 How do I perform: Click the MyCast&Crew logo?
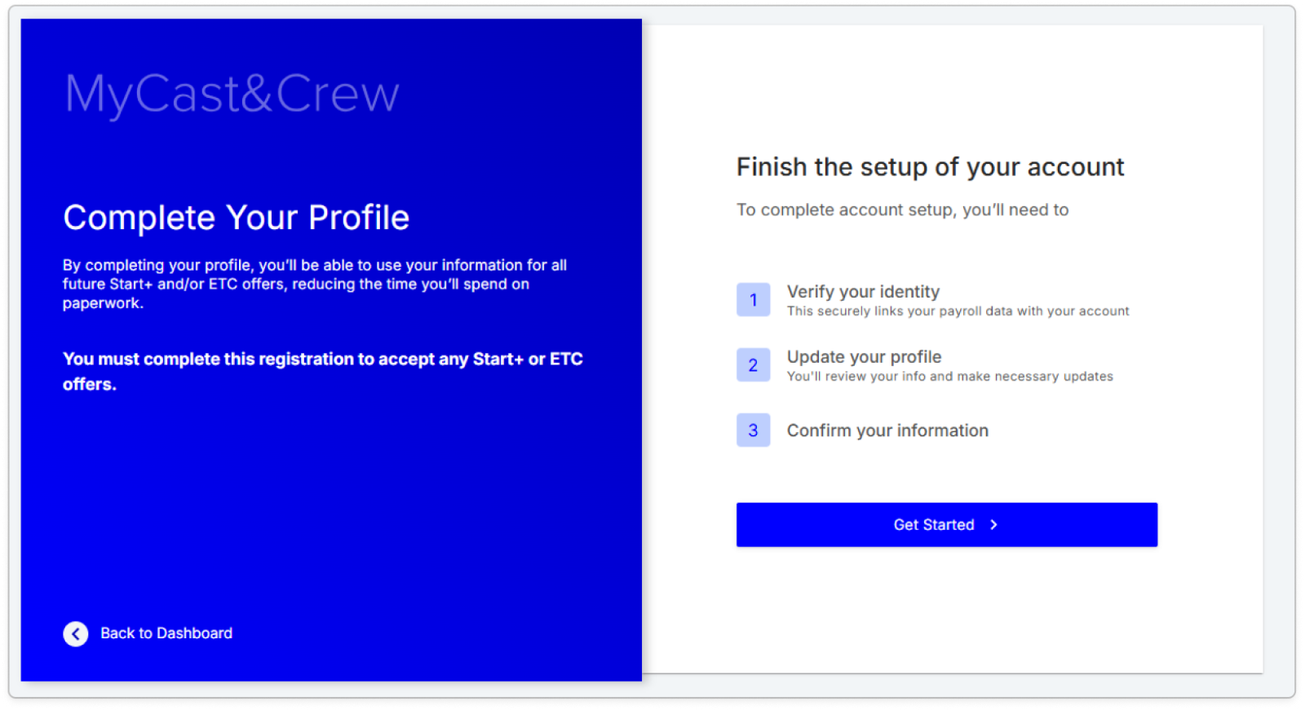232,94
